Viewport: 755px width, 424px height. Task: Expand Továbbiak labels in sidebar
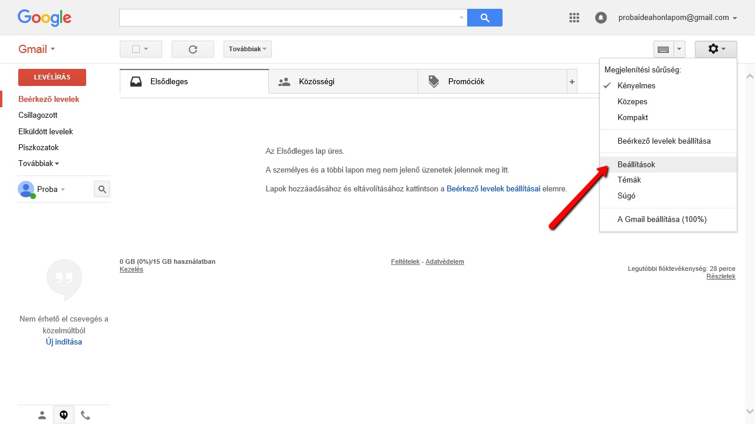point(38,163)
